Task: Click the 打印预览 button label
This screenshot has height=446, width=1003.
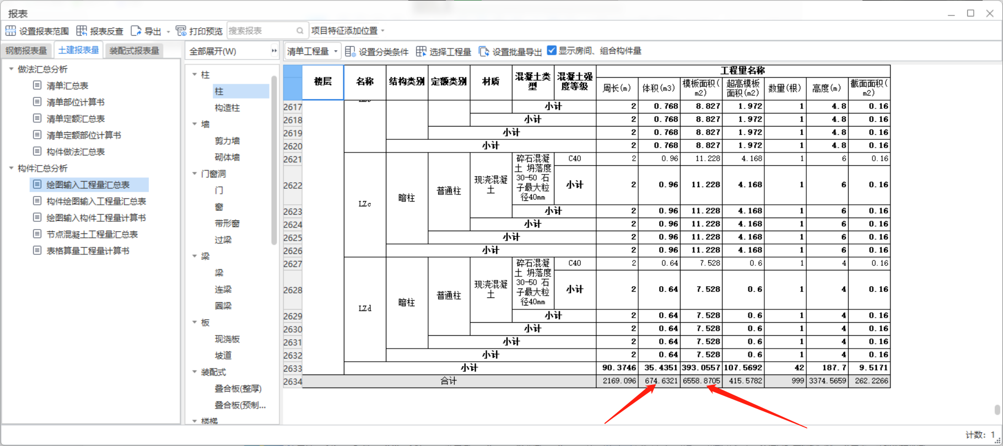Action: click(206, 31)
